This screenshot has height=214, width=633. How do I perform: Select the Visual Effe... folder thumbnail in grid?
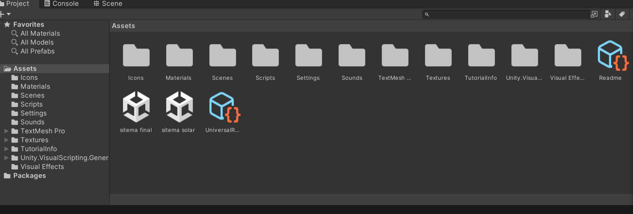(568, 55)
